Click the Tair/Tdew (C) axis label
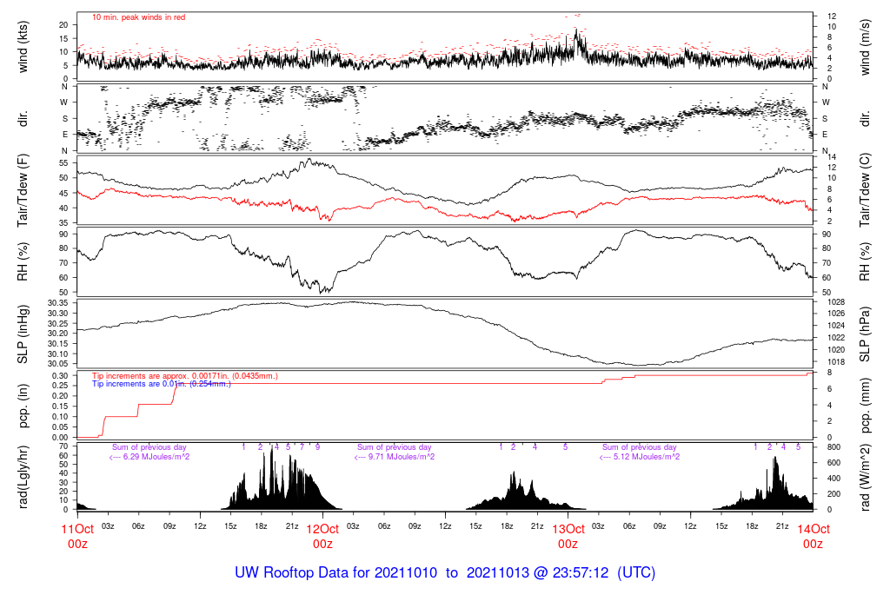This screenshot has width=890, height=608. pos(865,189)
